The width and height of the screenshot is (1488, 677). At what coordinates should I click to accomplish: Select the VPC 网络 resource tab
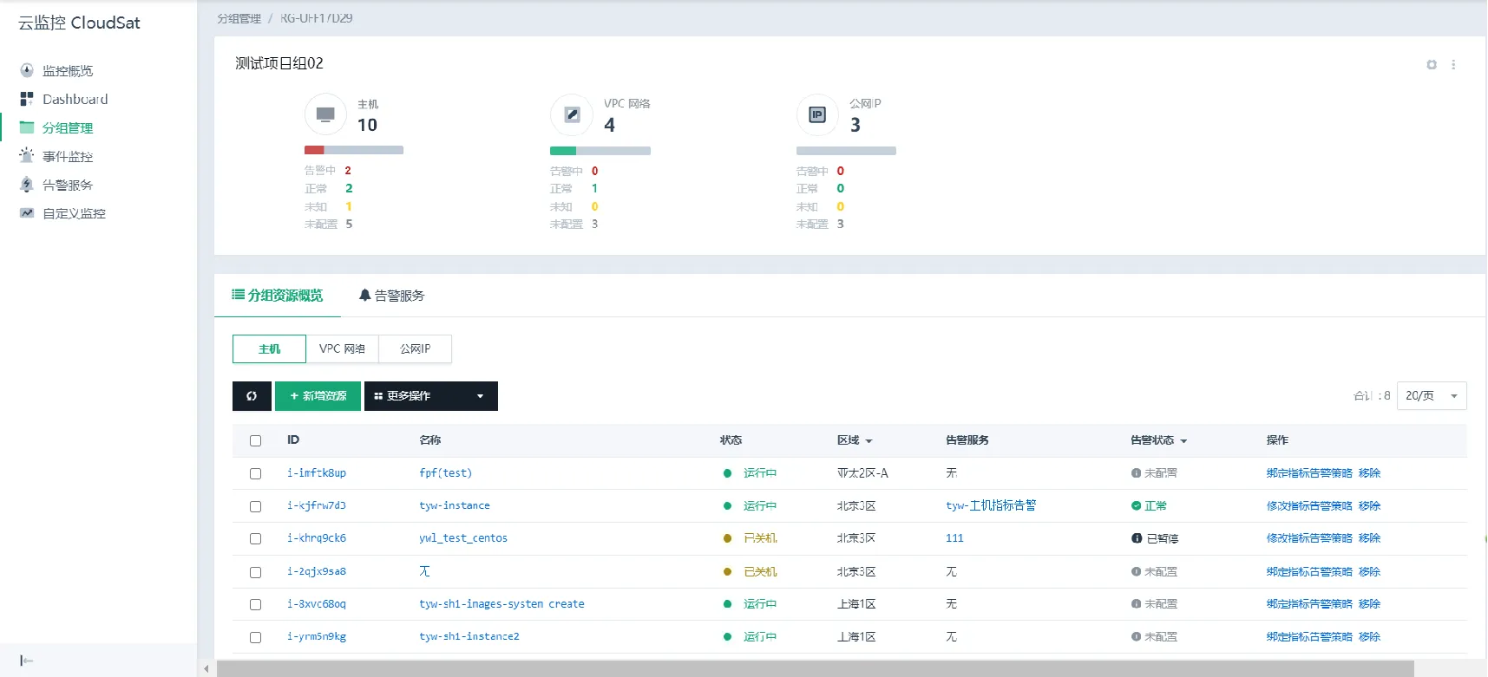(x=342, y=348)
